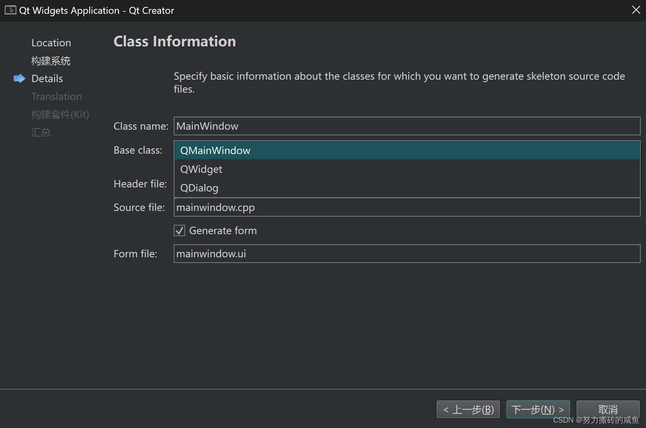
Task: Go to the Location wizard step
Action: pyautogui.click(x=51, y=43)
